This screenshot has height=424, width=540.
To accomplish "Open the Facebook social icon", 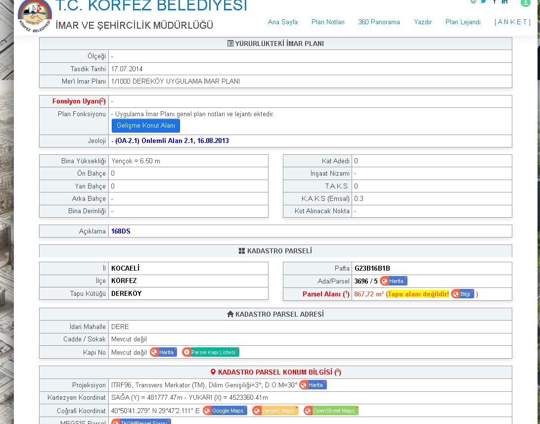I will pos(494,1).
